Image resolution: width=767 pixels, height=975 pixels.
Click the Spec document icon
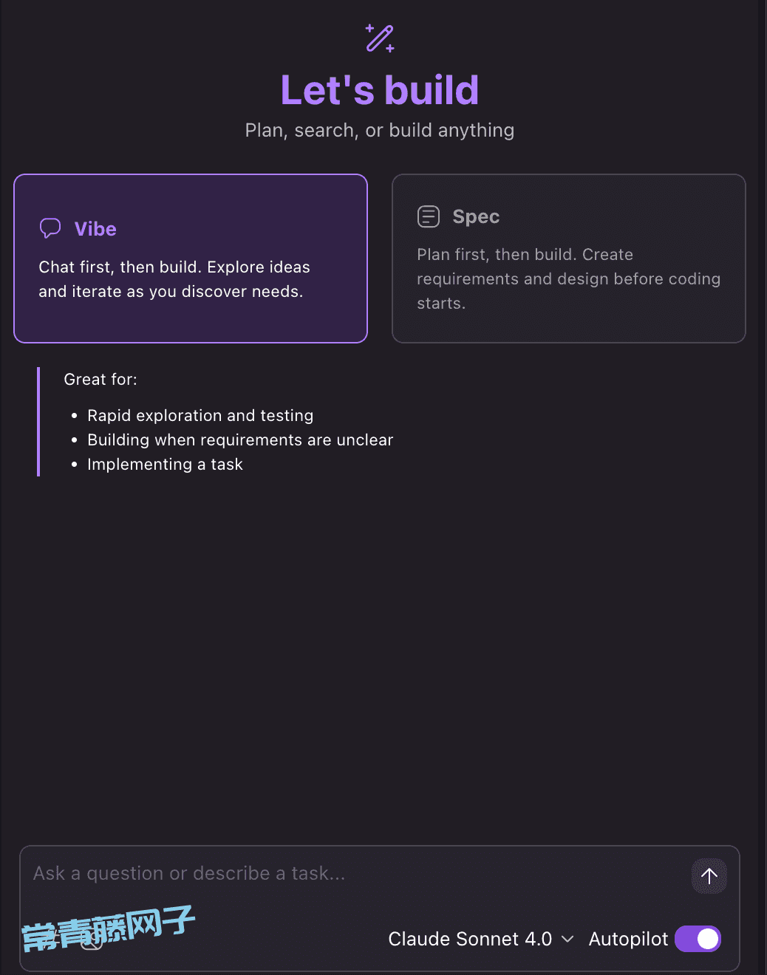tap(429, 216)
